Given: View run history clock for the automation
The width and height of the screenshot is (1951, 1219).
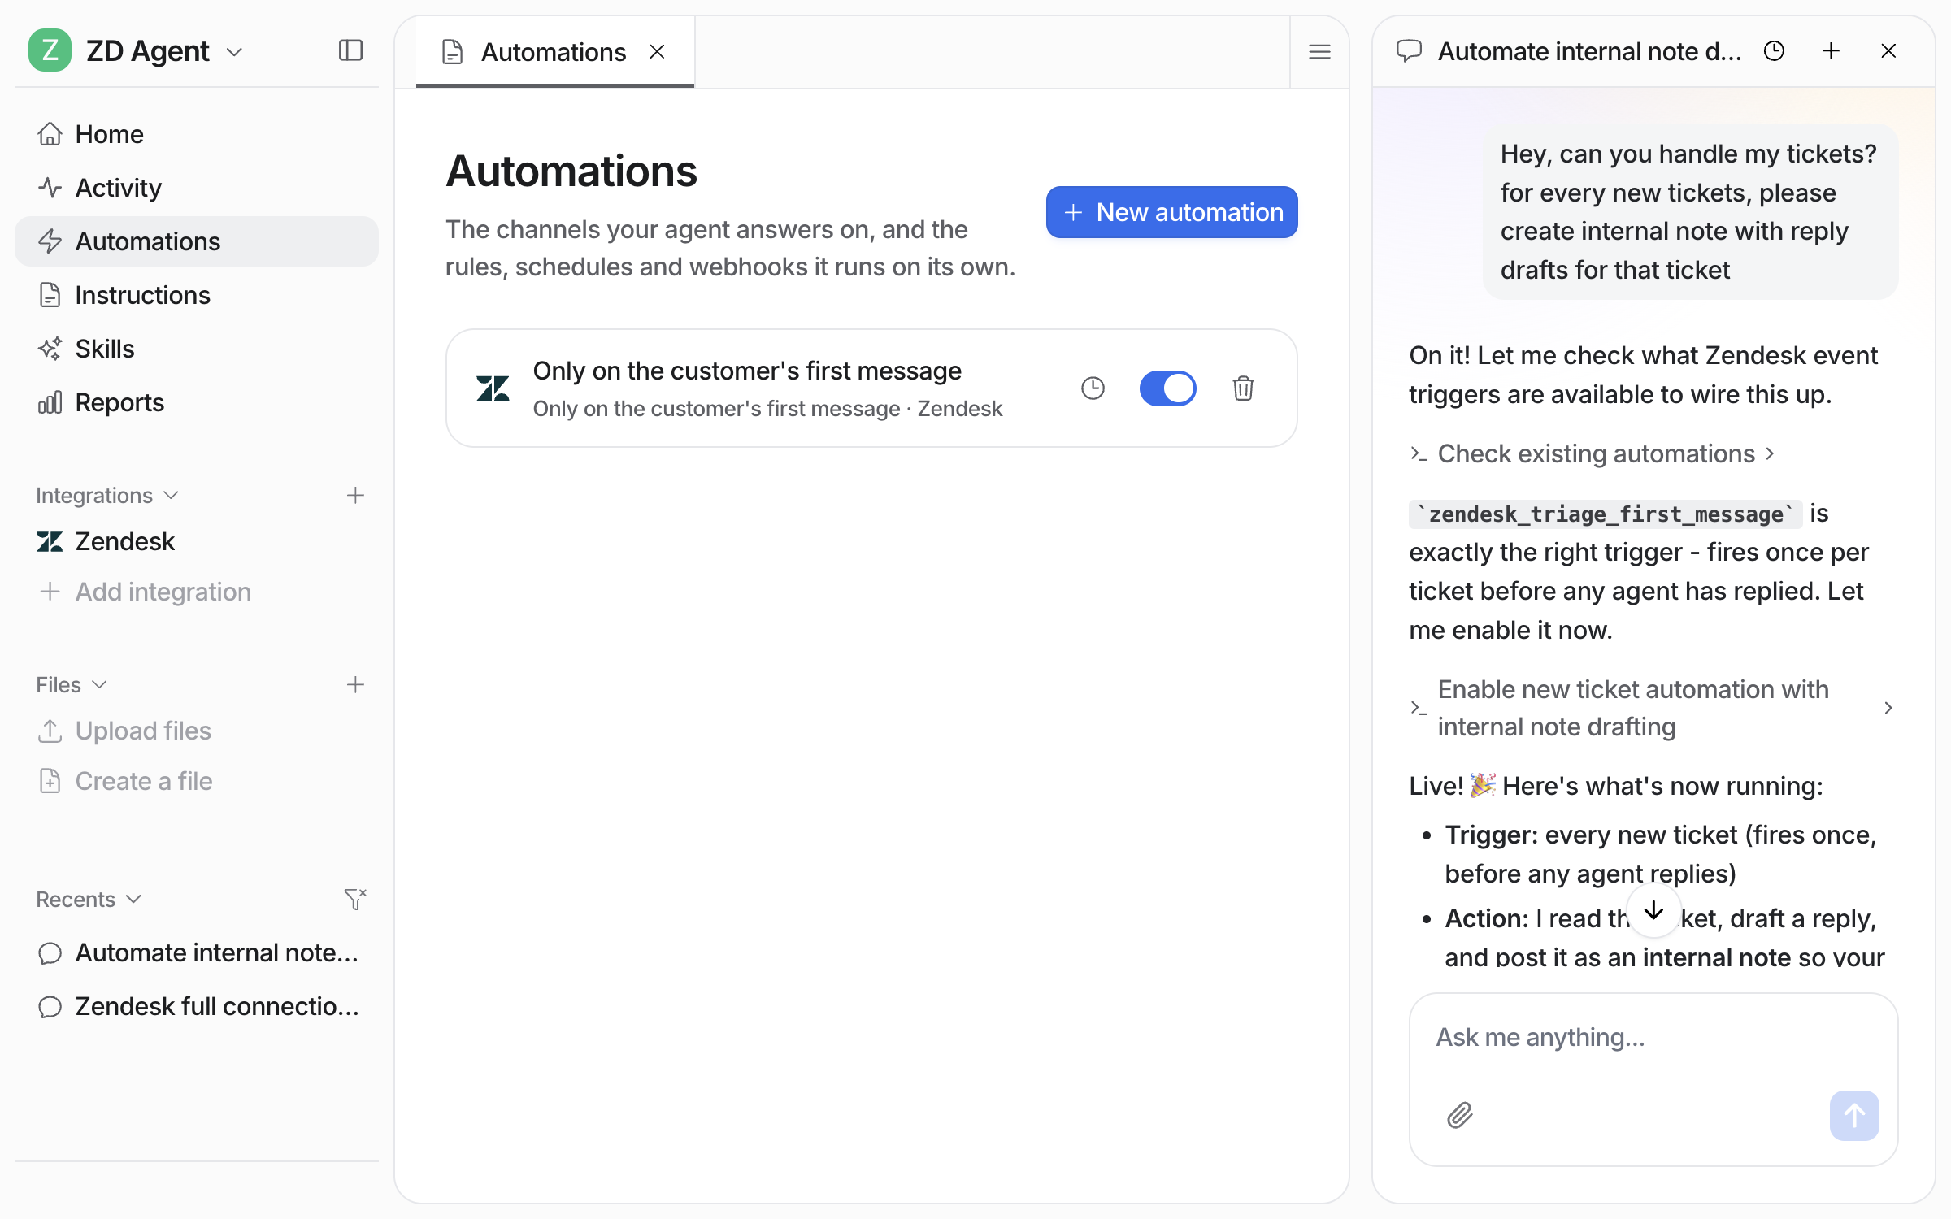Looking at the screenshot, I should click(1093, 388).
